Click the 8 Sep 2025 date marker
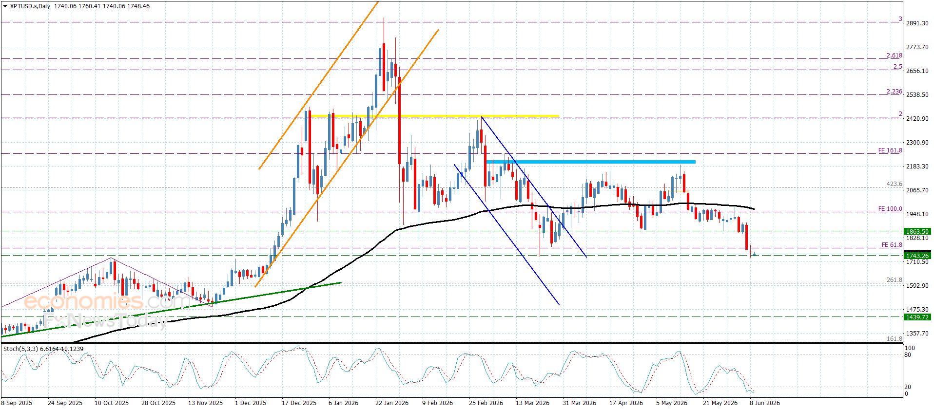 click(17, 403)
